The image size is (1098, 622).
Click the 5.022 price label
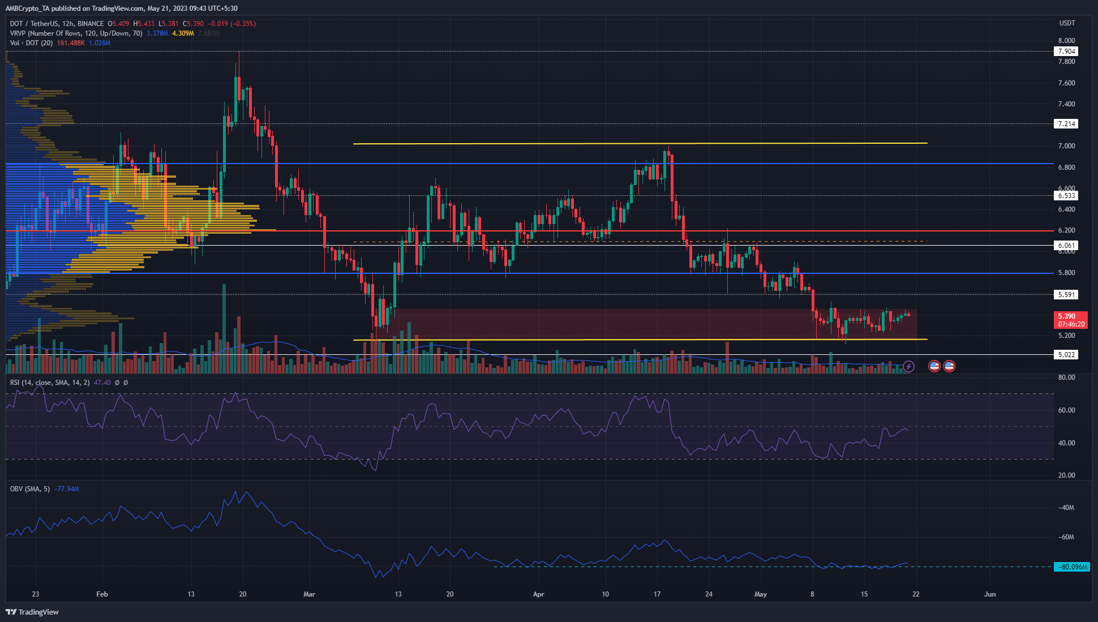point(1066,354)
